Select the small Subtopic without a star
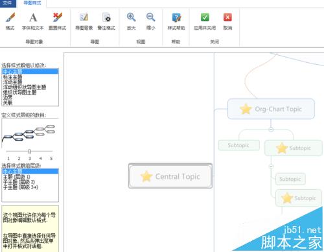 click(x=290, y=179)
